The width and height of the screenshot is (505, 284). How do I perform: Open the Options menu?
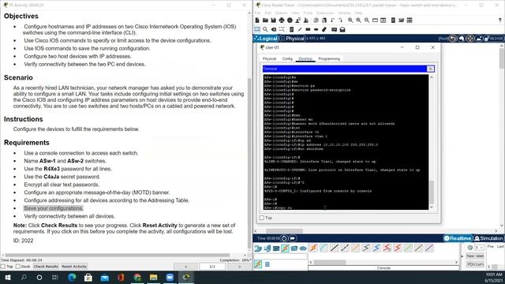281,13
